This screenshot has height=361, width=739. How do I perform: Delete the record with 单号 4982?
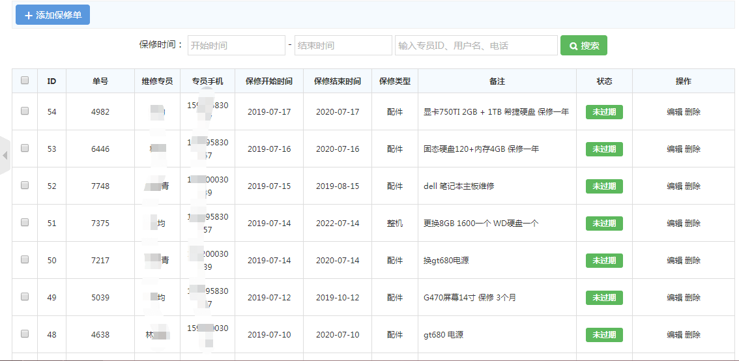click(x=692, y=112)
